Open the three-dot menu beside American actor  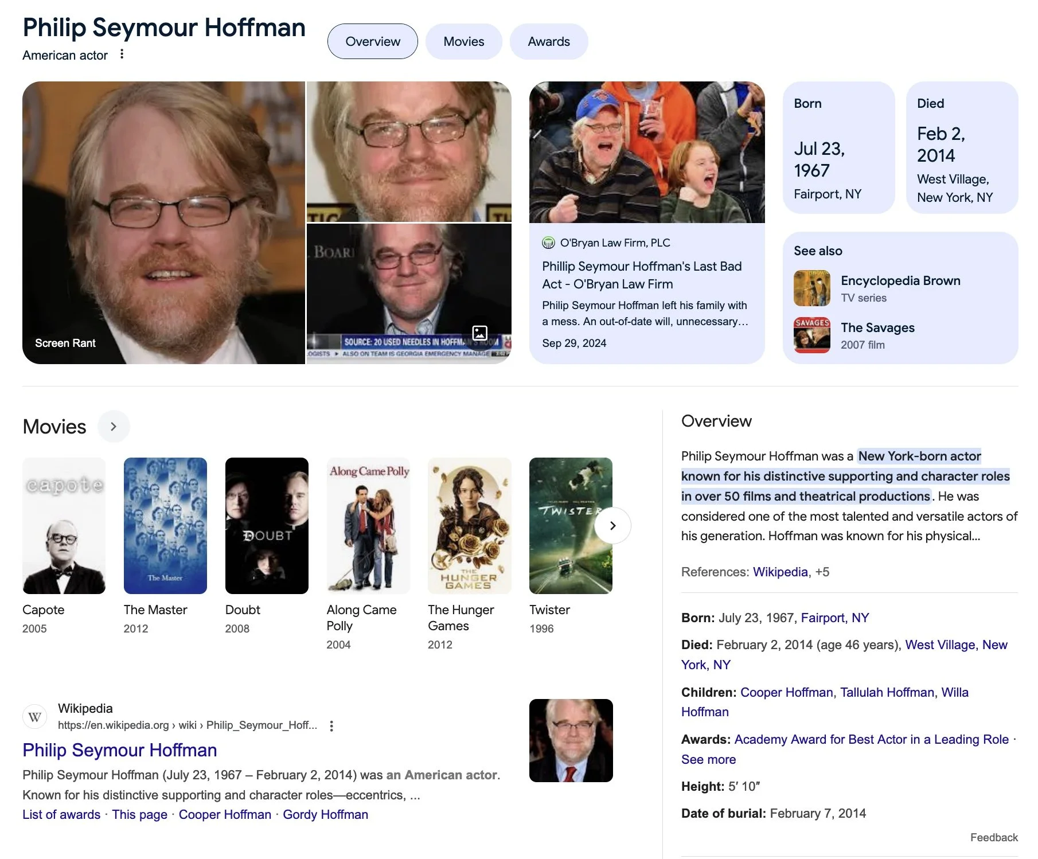(x=122, y=54)
